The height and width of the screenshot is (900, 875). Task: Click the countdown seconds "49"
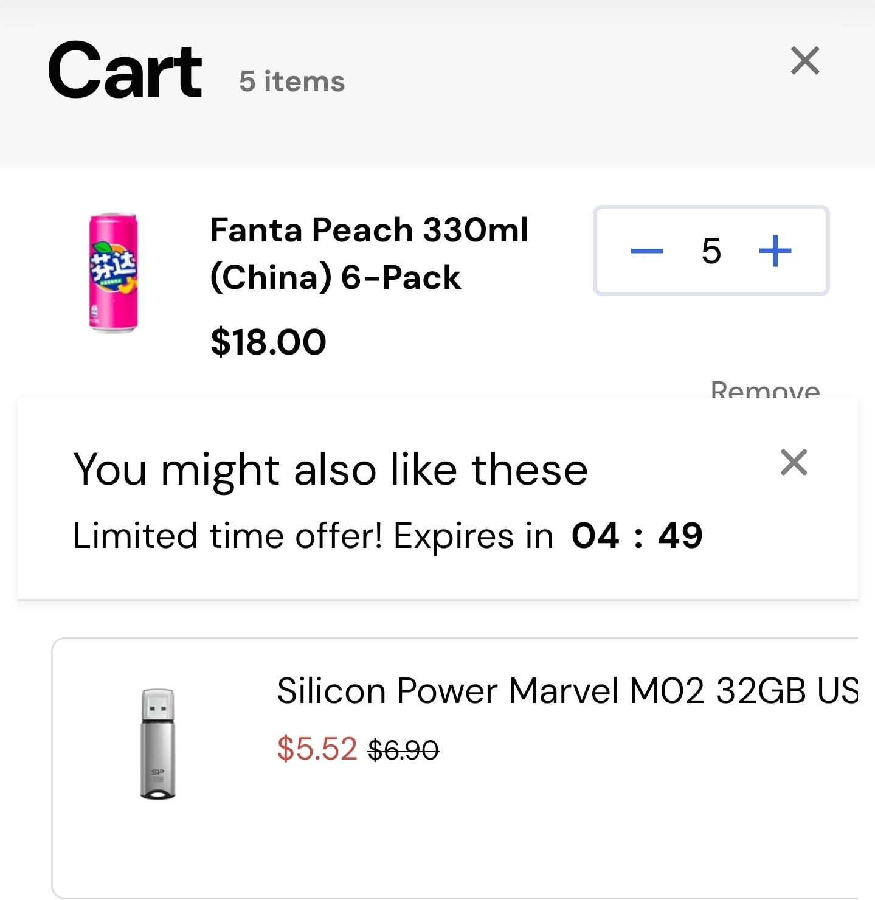point(680,536)
